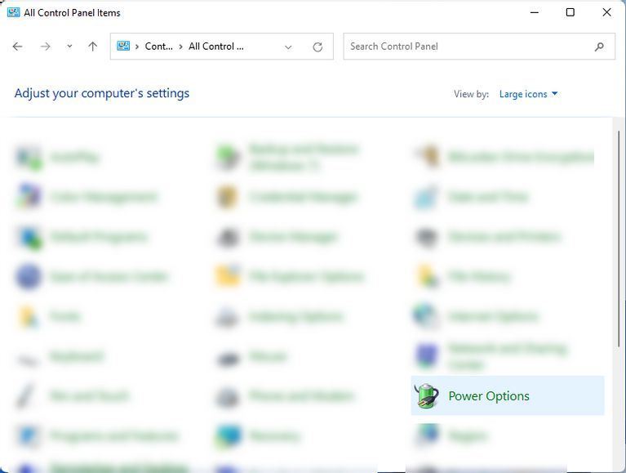
Task: Expand the address bar history dropdown
Action: 288,47
